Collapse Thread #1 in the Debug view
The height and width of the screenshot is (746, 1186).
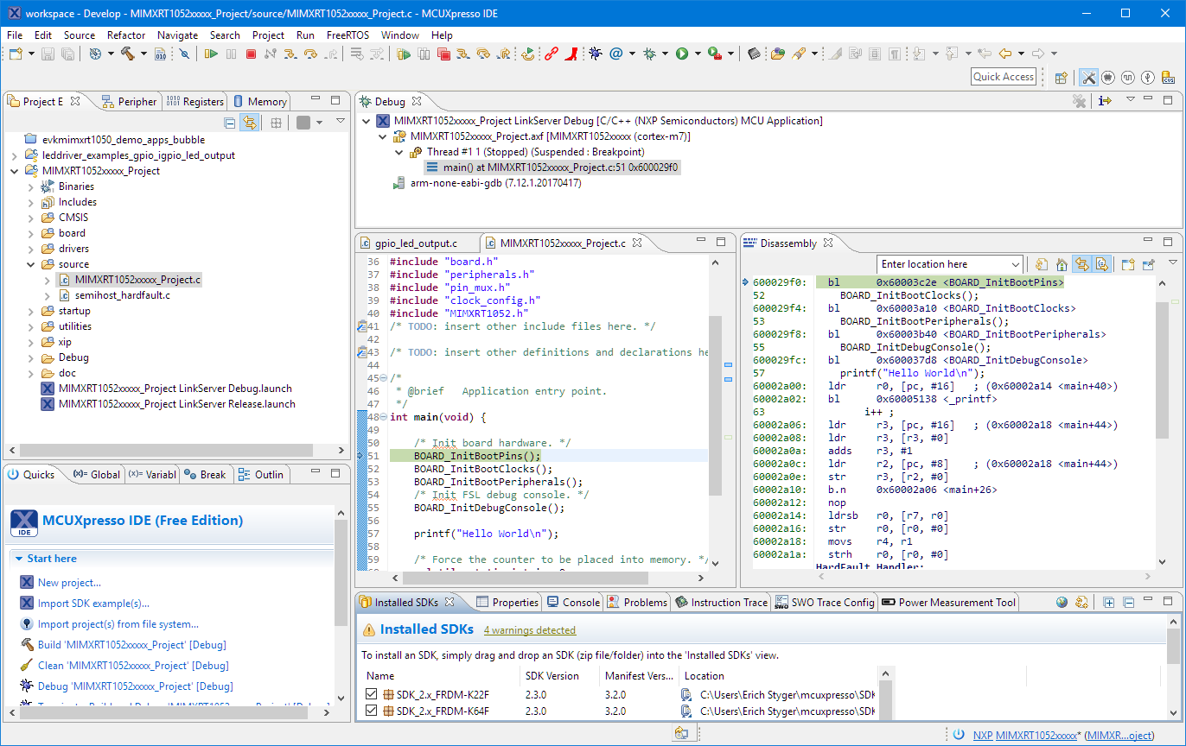click(399, 152)
